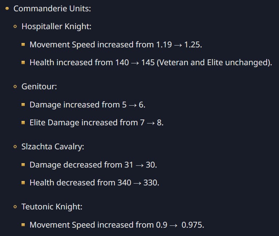Screen dimensions: 279x236
Task: Click the square bullet beside Health decreased
Action: tap(23, 182)
